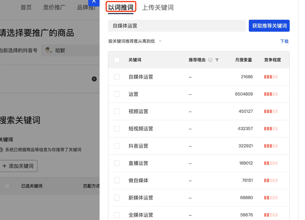305x220 pixels.
Task: Toggle the select-all checkbox in keyword table header
Action: click(117, 60)
